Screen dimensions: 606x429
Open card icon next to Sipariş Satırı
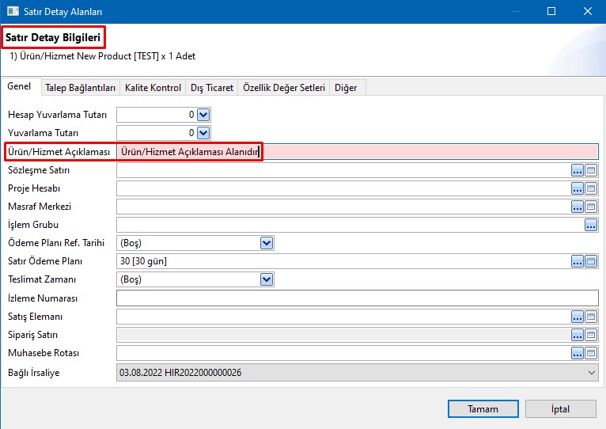[591, 335]
